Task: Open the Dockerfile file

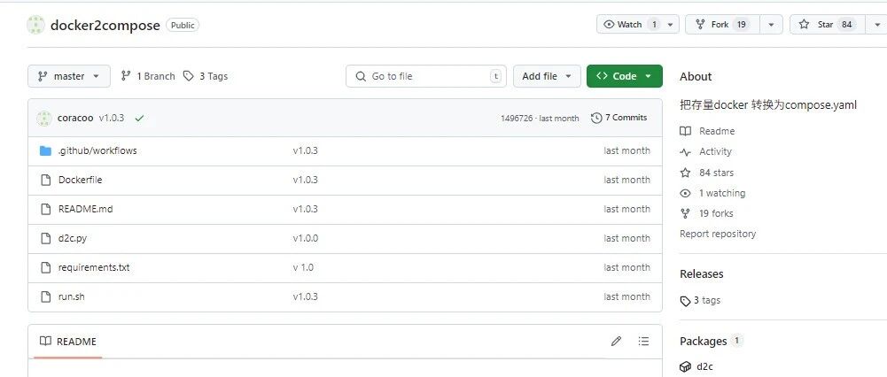Action: 81,180
